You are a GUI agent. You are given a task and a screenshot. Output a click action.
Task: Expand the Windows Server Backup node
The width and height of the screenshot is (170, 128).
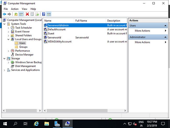click(x=8, y=62)
